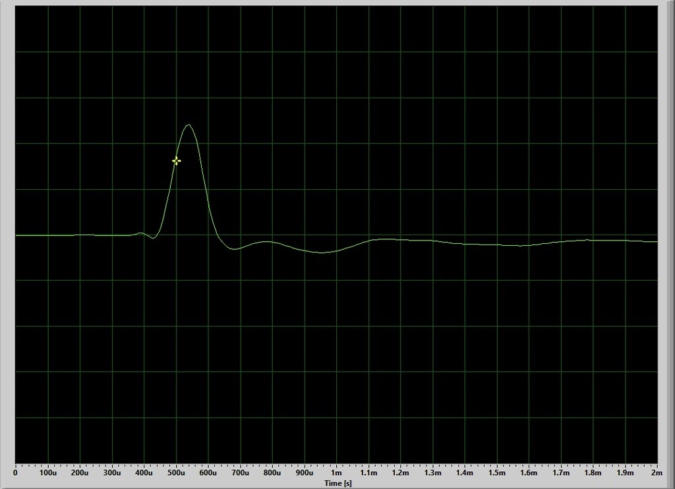Click the 1.9m time axis label
The height and width of the screenshot is (489, 675).
625,473
